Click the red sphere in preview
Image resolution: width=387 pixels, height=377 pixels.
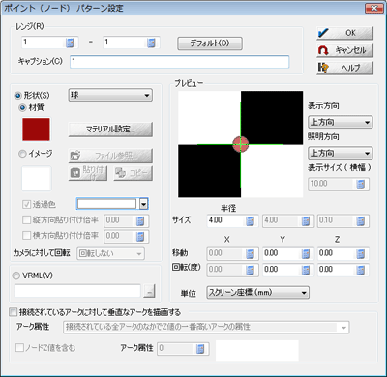coord(241,144)
